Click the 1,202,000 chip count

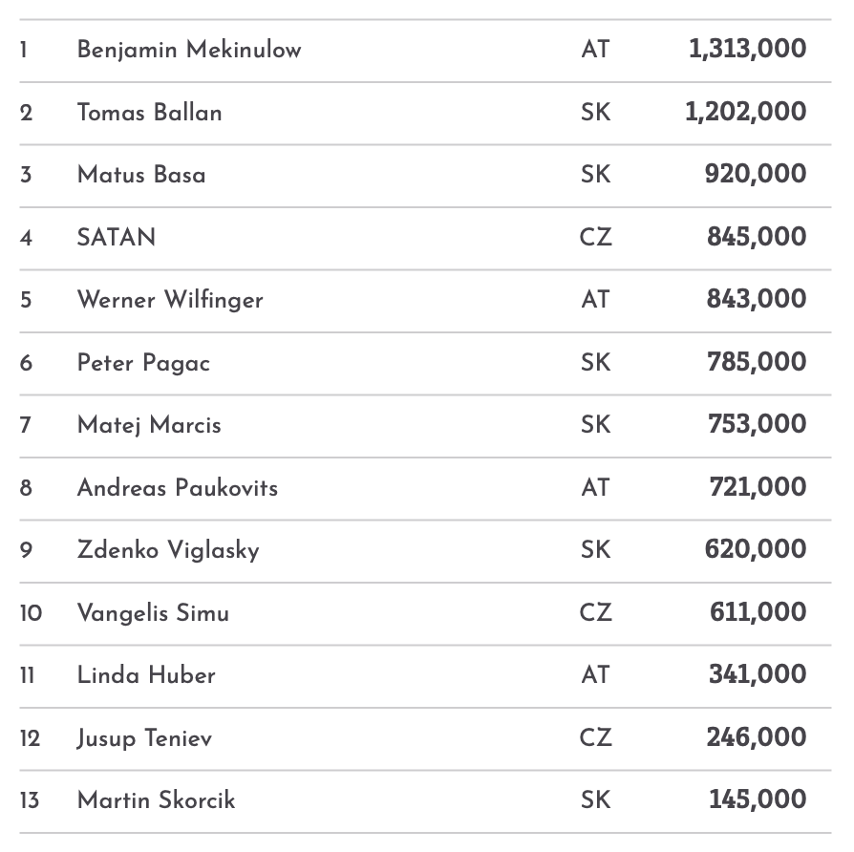(745, 113)
